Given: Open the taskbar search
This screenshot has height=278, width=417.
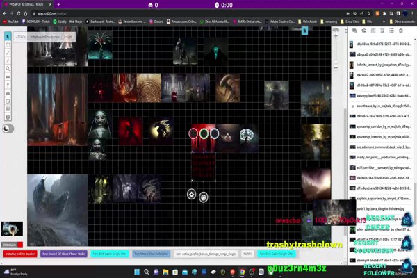Looking at the screenshot, I should (x=147, y=272).
